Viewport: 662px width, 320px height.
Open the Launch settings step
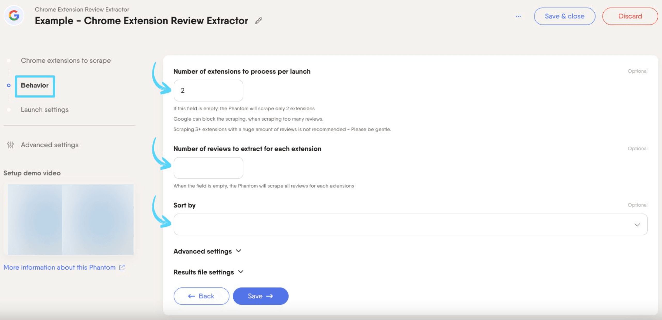[x=45, y=109]
